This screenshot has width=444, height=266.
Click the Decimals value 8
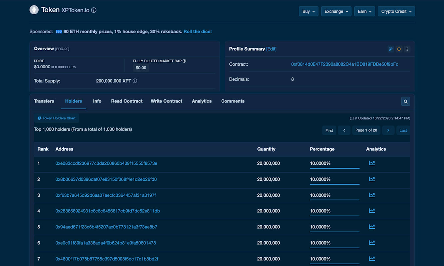coord(292,79)
